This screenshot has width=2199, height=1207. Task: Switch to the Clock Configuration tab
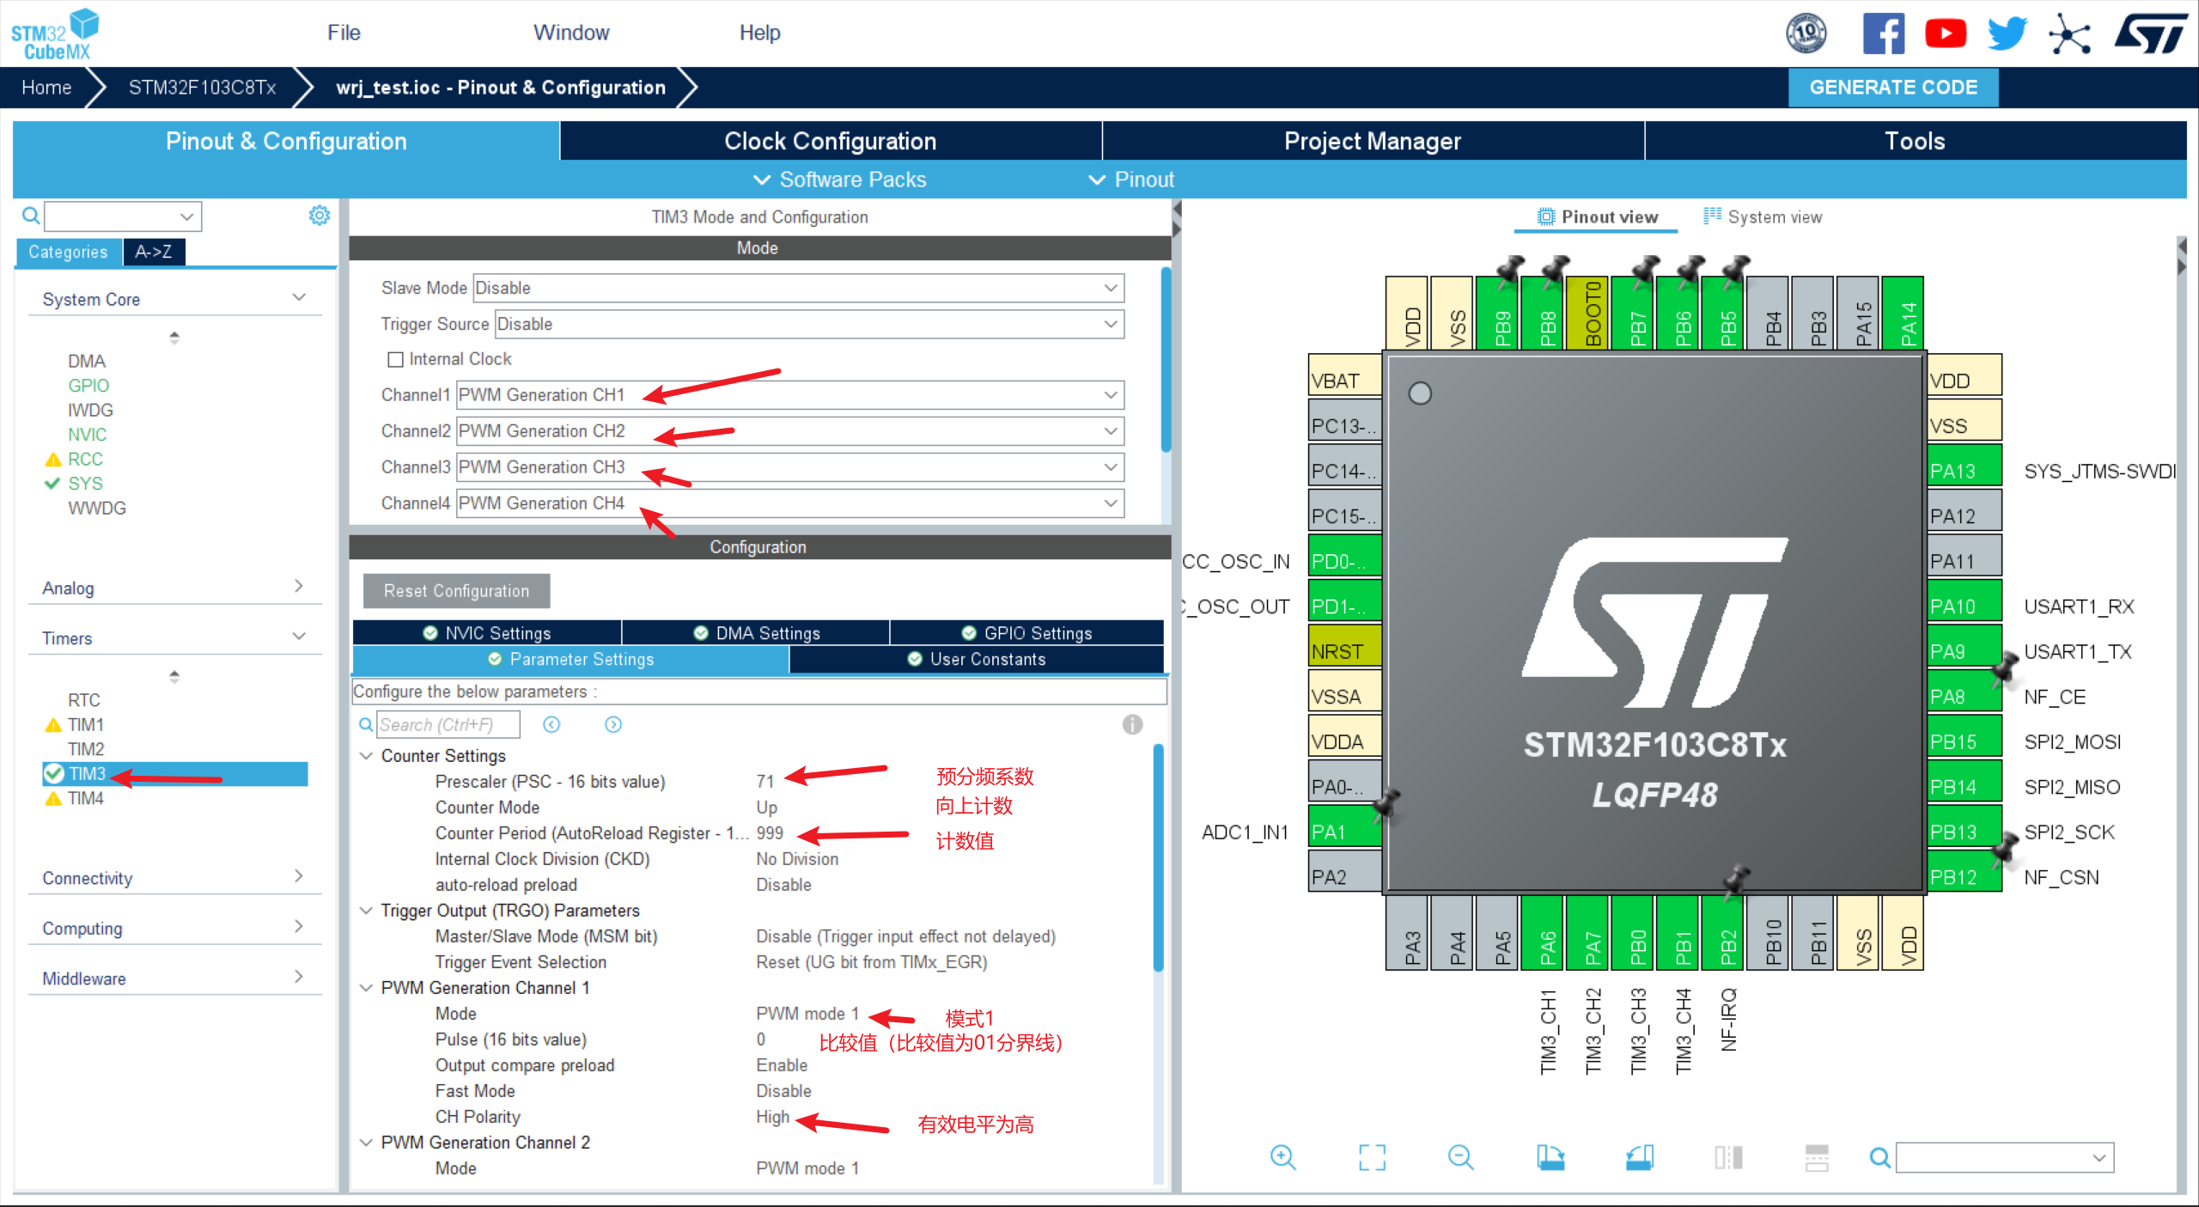[x=830, y=141]
